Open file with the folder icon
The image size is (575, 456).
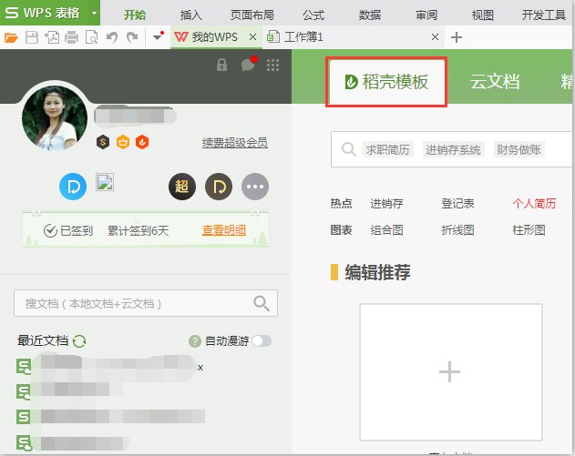11,37
